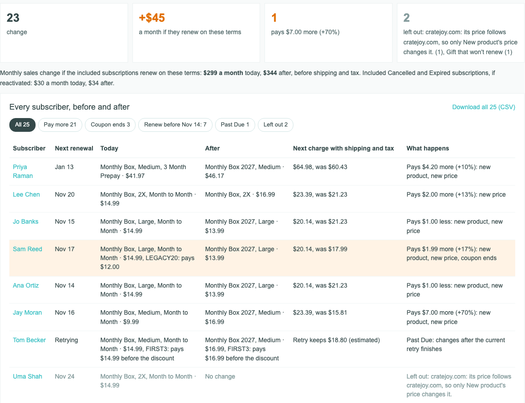The image size is (525, 403).
Task: Click Uma Shah's Nov 24 renewal date
Action: pyautogui.click(x=64, y=376)
